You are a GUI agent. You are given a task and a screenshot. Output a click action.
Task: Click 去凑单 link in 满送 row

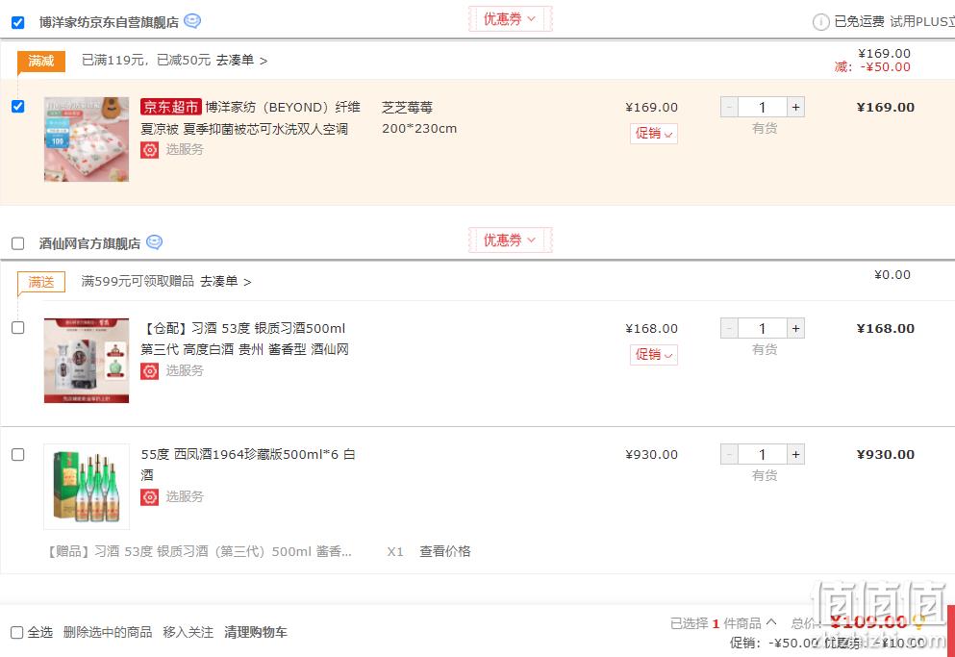point(225,282)
